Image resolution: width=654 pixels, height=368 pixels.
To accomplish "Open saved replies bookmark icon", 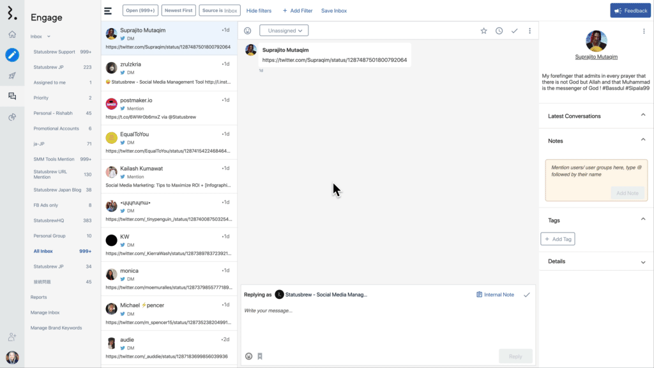I will (x=259, y=356).
